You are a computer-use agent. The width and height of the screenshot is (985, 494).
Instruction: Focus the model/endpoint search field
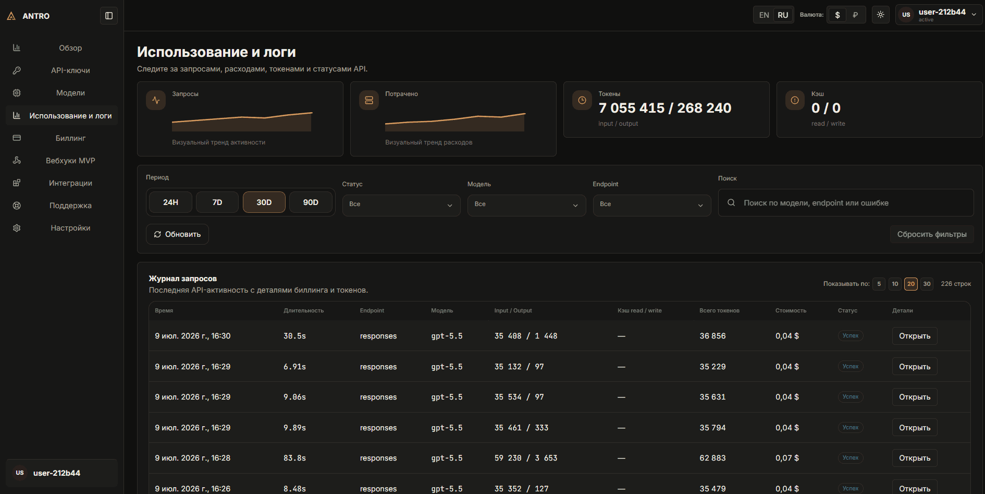click(846, 203)
